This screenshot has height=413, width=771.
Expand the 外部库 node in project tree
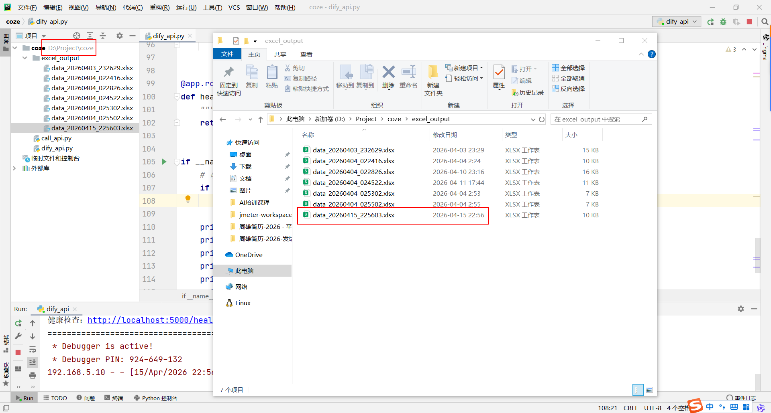[14, 168]
